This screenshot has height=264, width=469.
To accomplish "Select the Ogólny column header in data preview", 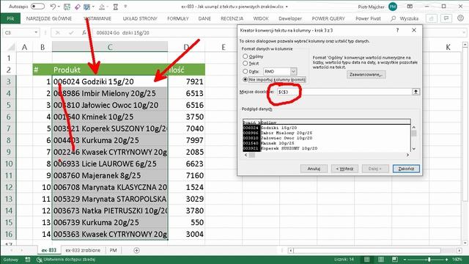I will tap(336, 122).
